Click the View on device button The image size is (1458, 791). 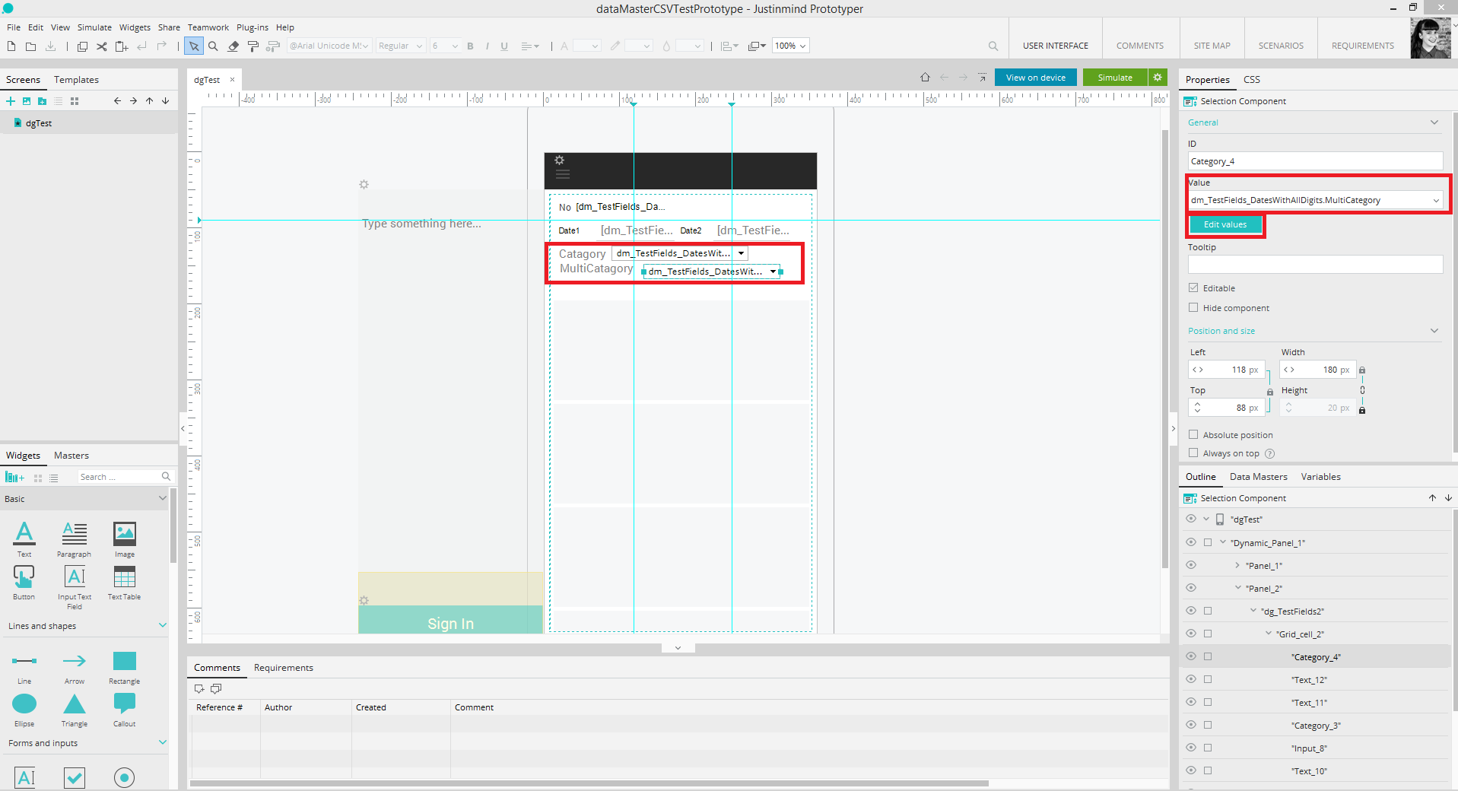[x=1035, y=78]
